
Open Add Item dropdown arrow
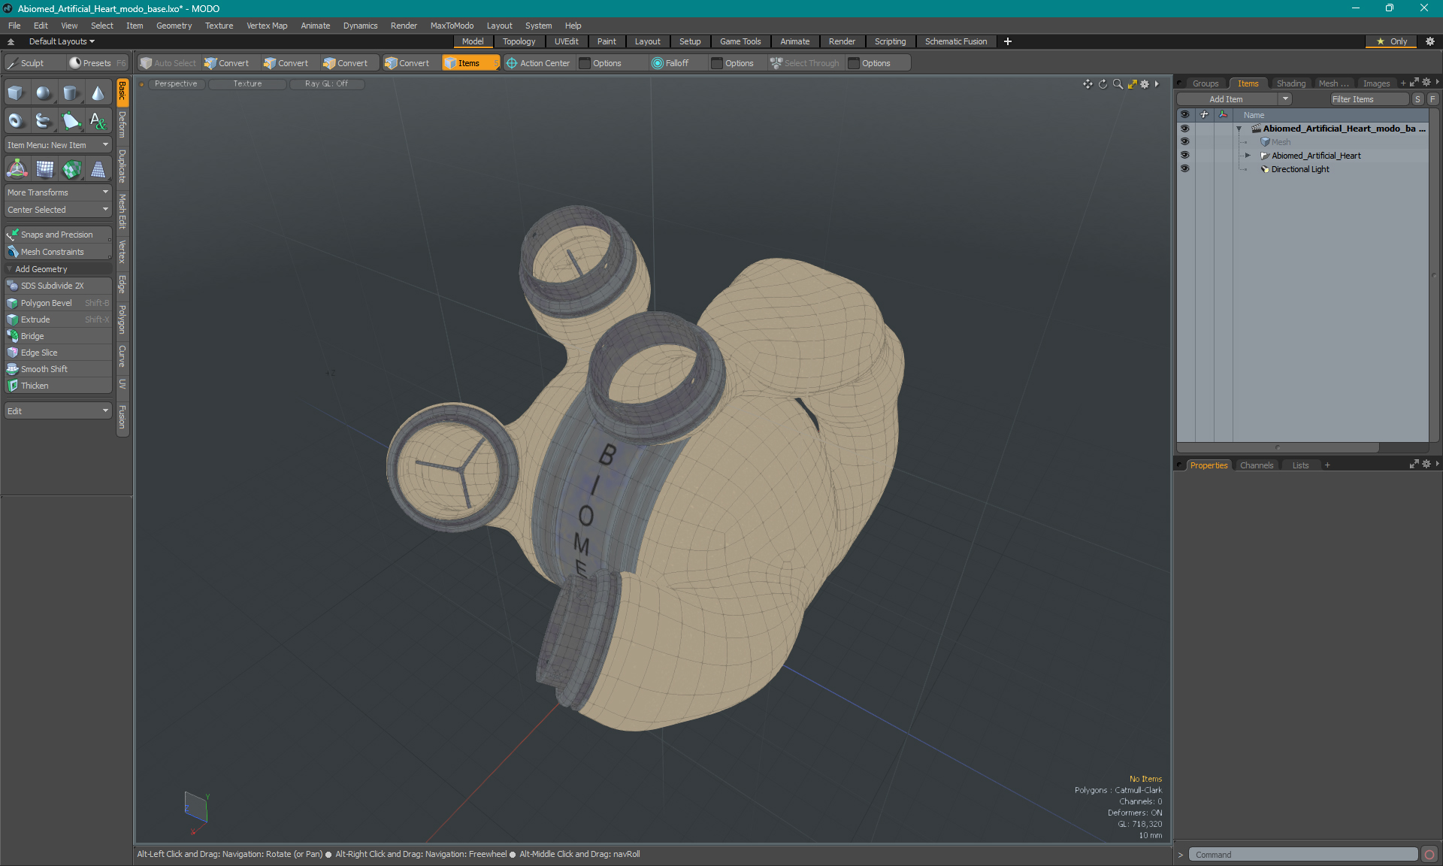point(1285,99)
